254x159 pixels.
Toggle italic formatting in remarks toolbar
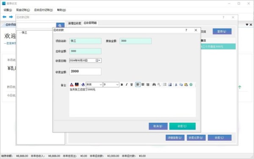[x=127, y=84]
